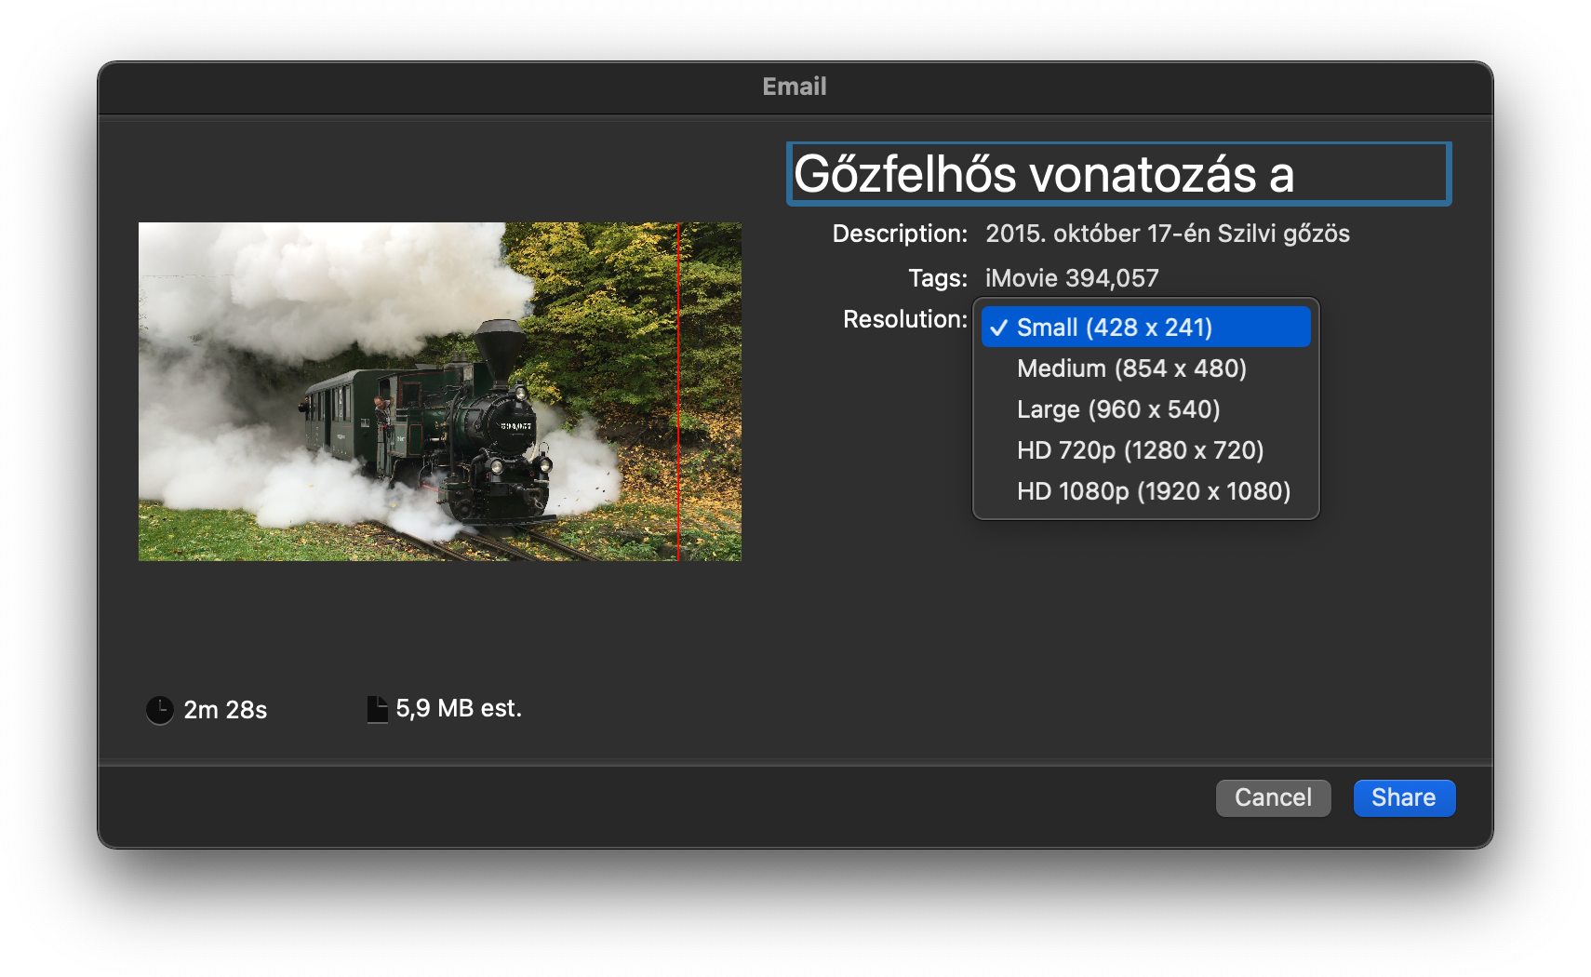Edit the Gőzfelhős vonatozás title field

click(1118, 174)
